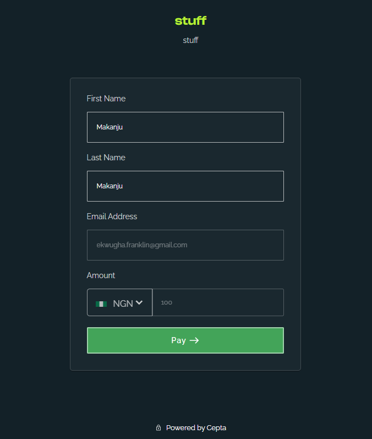The image size is (372, 439).
Task: Click the padlock icon in the footer
Action: [x=158, y=428]
